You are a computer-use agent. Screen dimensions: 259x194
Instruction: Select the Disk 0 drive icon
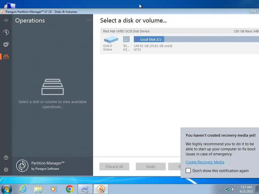[x=111, y=40]
